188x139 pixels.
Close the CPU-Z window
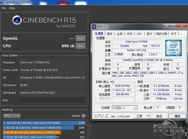click(182, 26)
